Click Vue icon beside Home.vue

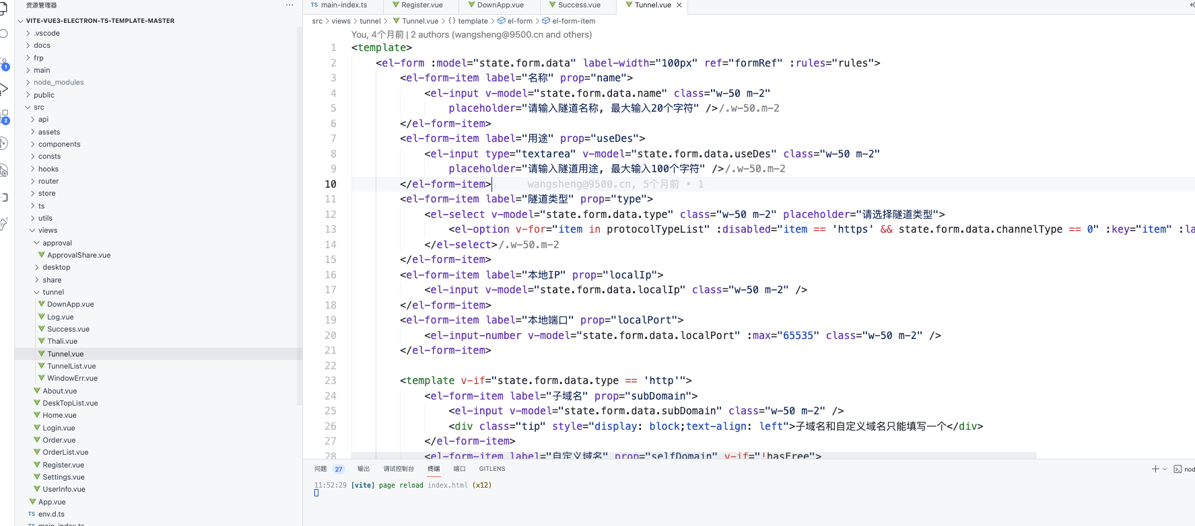[37, 415]
